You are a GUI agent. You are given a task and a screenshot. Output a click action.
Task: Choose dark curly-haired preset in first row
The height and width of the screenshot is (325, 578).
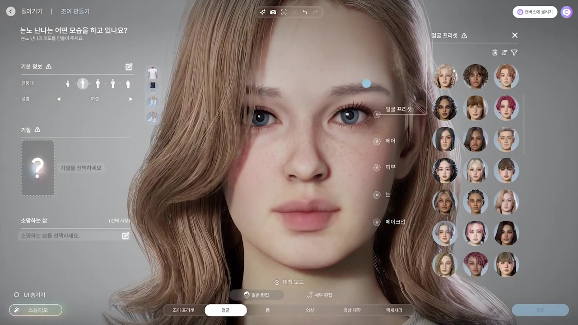click(x=475, y=77)
